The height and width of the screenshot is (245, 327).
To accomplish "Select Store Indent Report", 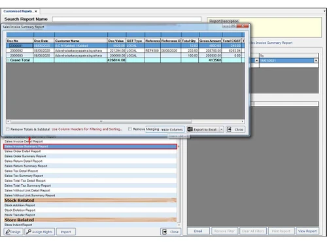I will click(90, 225).
